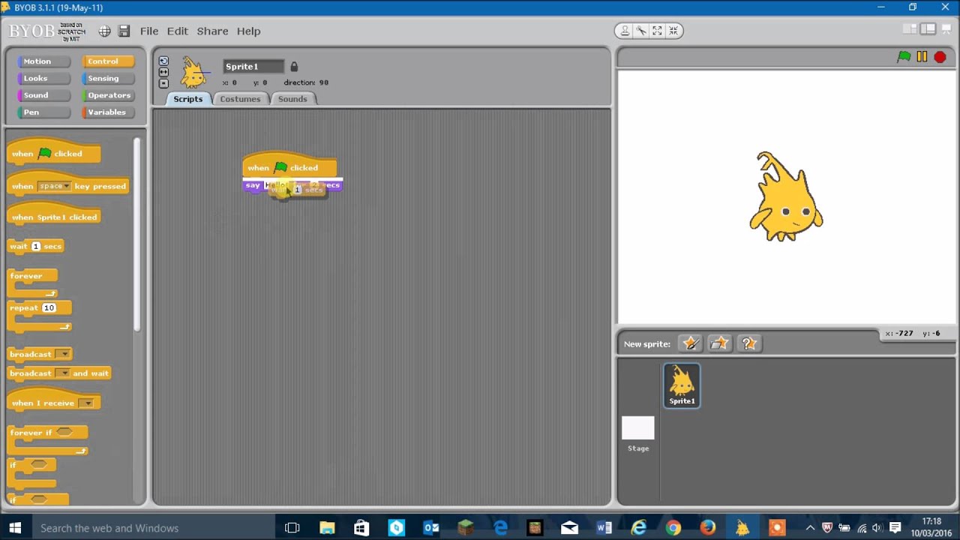Select the grow sprite tool
The image size is (960, 540).
[657, 31]
